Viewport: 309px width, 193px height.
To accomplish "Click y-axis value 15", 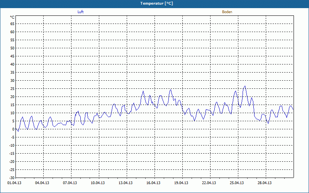I will pos(12,105).
